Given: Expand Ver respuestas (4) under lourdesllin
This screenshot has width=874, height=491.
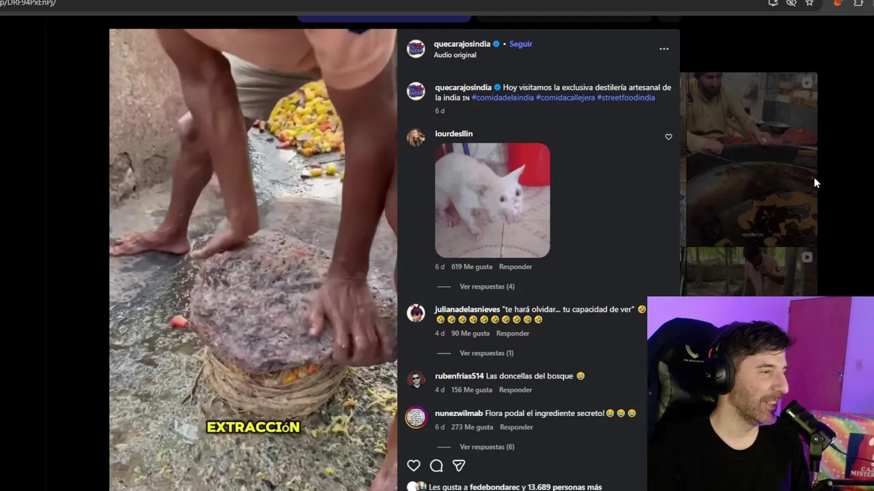Looking at the screenshot, I should pos(487,286).
